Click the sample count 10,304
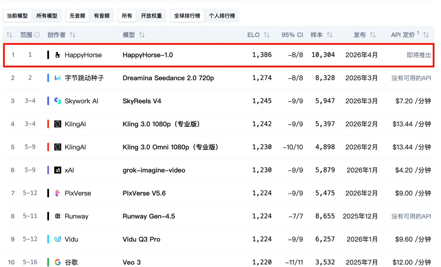This screenshot has height=267, width=441. 323,55
